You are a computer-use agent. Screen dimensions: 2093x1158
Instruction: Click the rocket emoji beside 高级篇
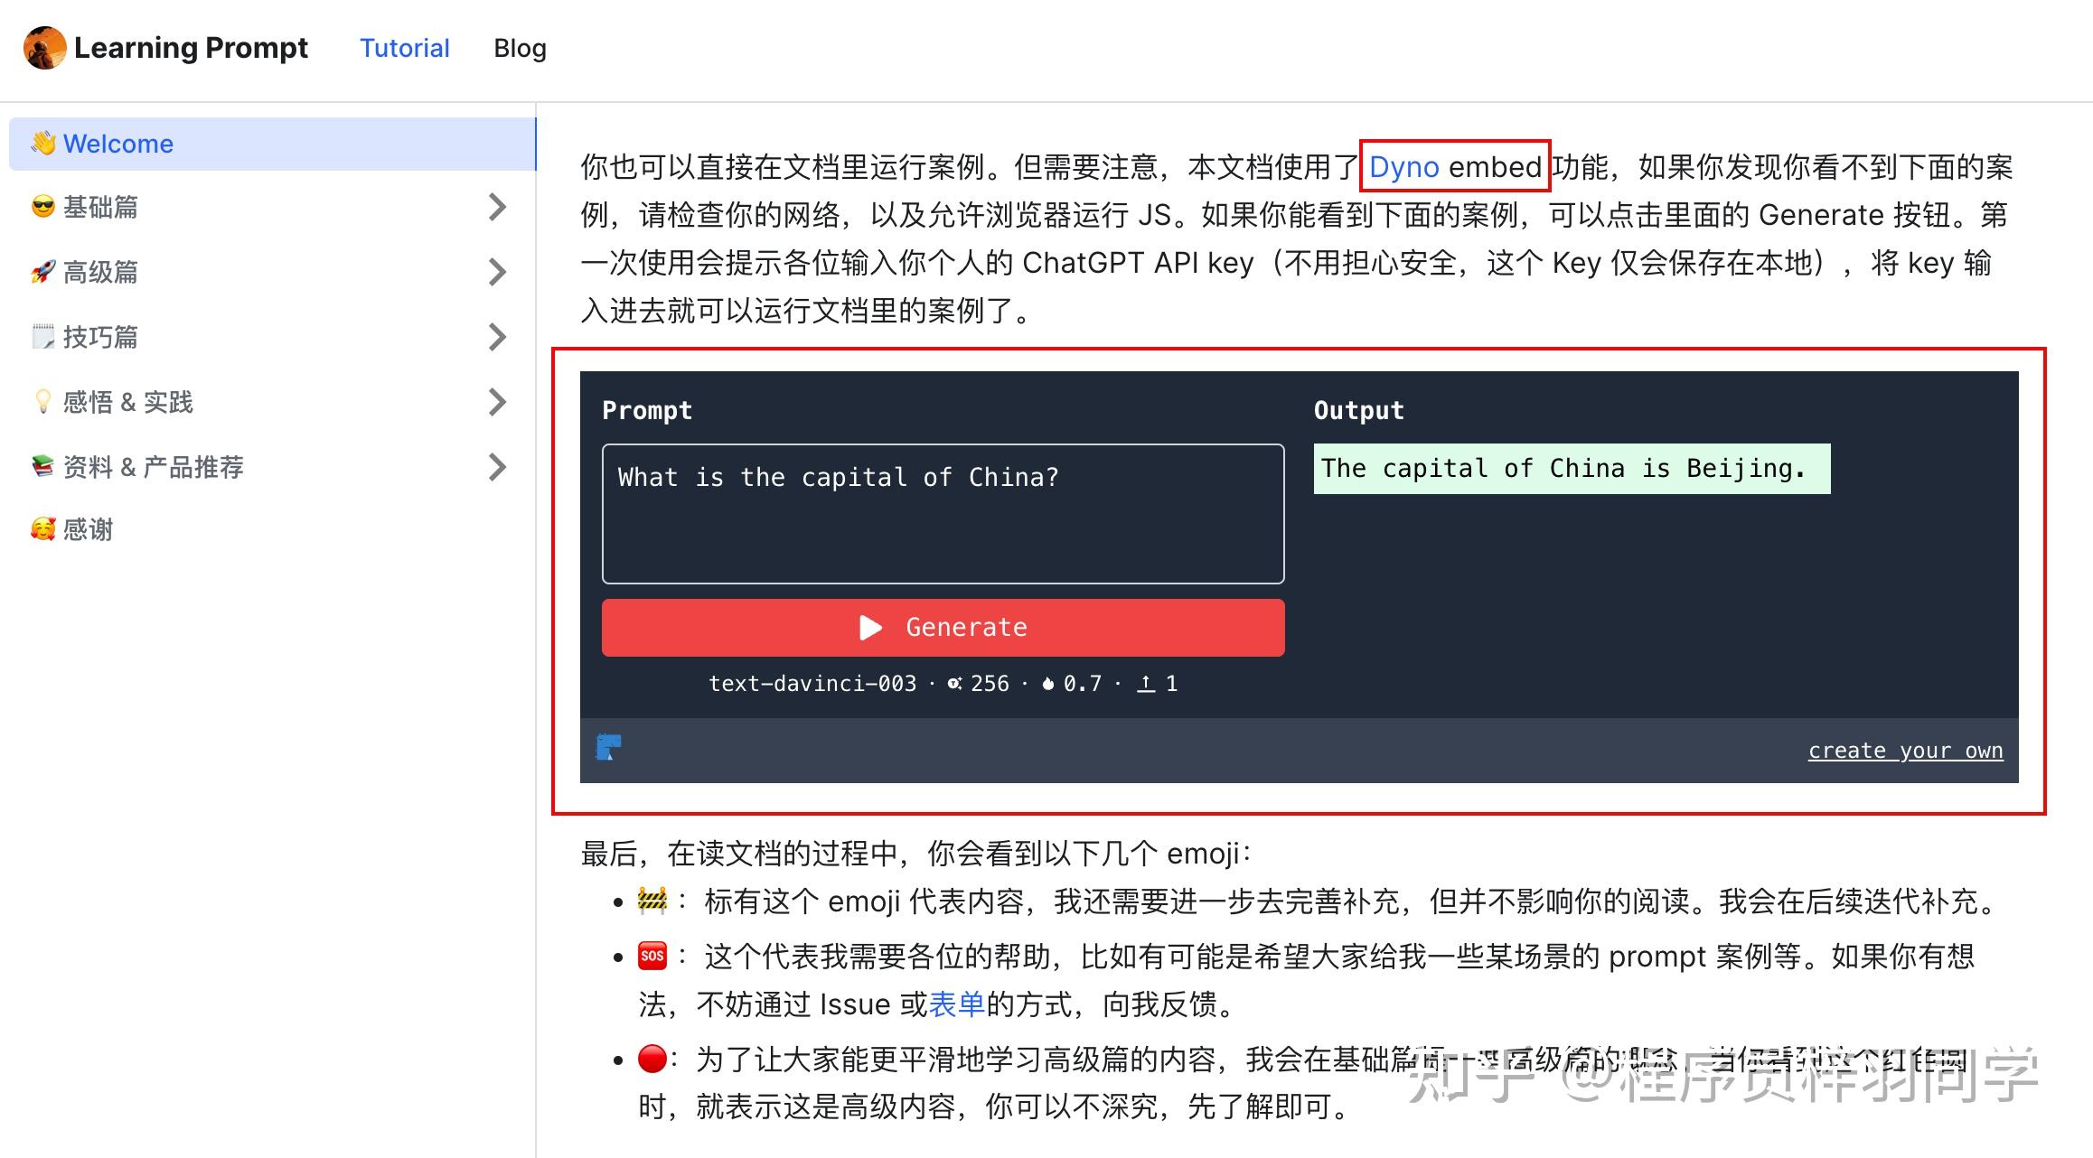pyautogui.click(x=43, y=272)
